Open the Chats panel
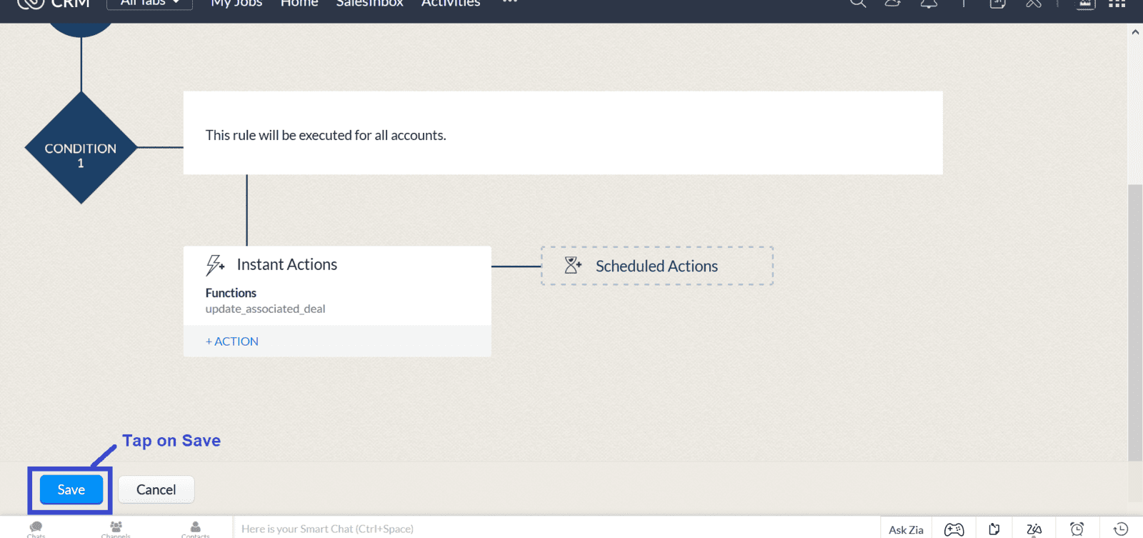 pos(36,529)
